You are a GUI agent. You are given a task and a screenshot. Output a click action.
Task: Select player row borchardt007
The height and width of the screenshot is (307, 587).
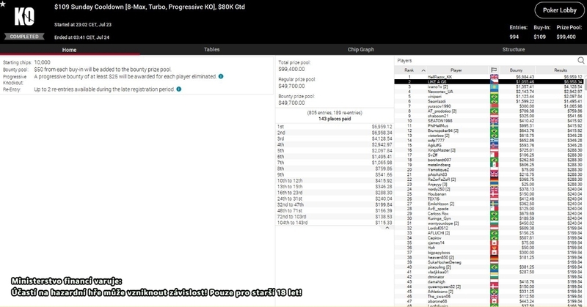point(489,160)
